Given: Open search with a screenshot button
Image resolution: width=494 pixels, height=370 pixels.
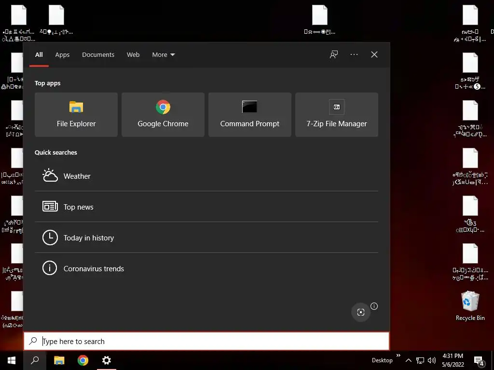Looking at the screenshot, I should tap(361, 312).
